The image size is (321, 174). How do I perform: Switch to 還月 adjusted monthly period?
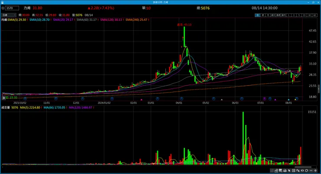284,15
